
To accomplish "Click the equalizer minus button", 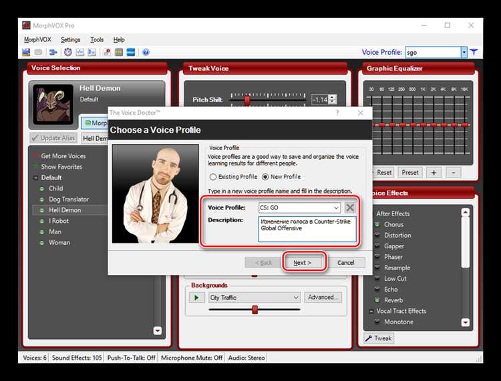I will 454,173.
